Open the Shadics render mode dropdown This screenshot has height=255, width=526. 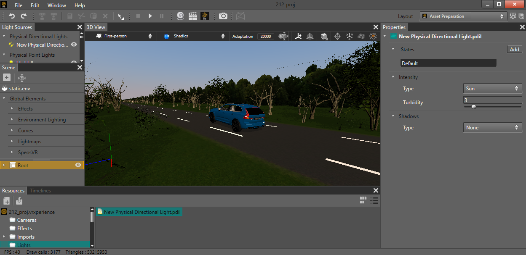(194, 36)
